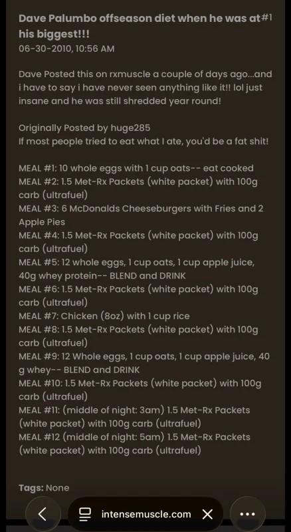Tap the MEAL #7 chicken with rice line

coord(104,317)
